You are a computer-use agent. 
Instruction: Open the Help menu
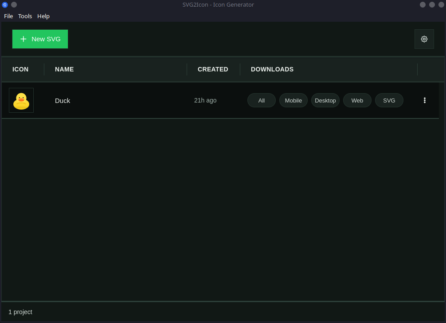click(x=43, y=16)
